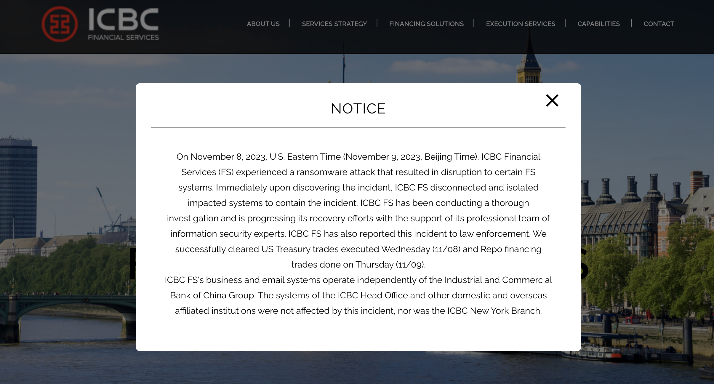Screen dimensions: 714x384
Task: Navigate to the Contact page
Action: click(x=659, y=24)
